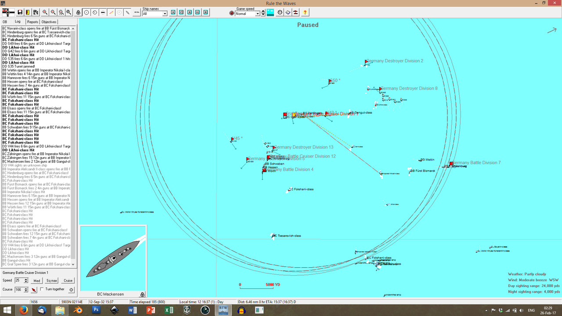Toggle the padlock icon on the toolbar

coord(78,12)
